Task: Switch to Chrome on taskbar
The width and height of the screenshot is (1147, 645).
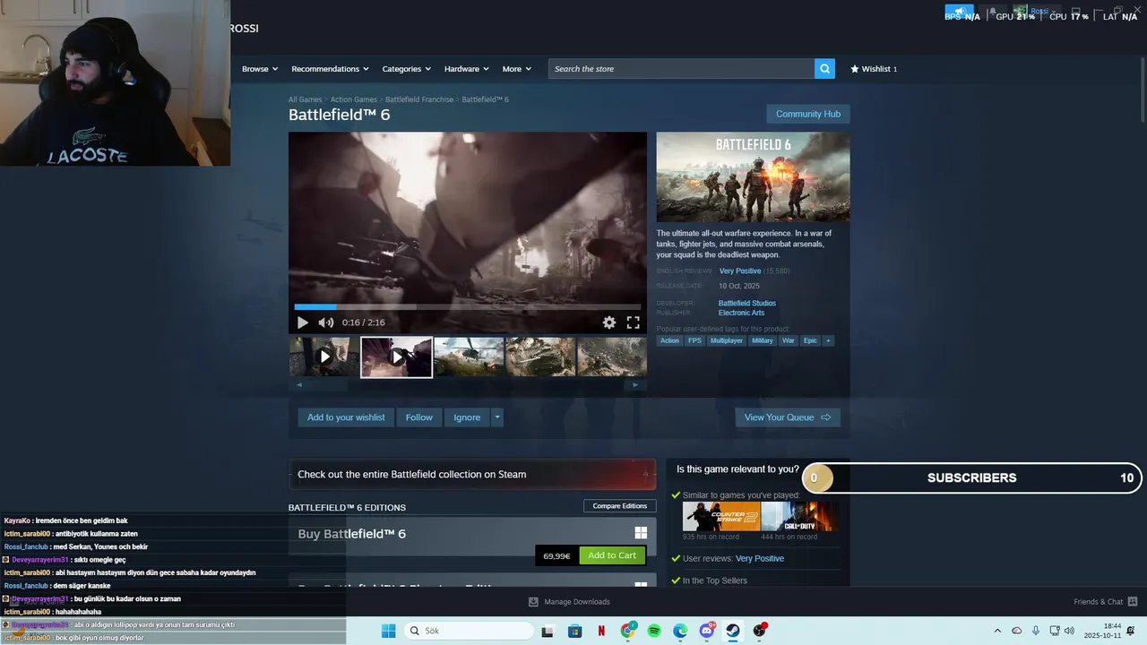Action: click(x=628, y=631)
